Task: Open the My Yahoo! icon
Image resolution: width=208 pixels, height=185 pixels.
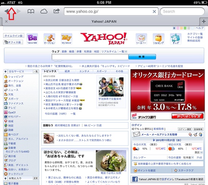Action: coord(67,39)
